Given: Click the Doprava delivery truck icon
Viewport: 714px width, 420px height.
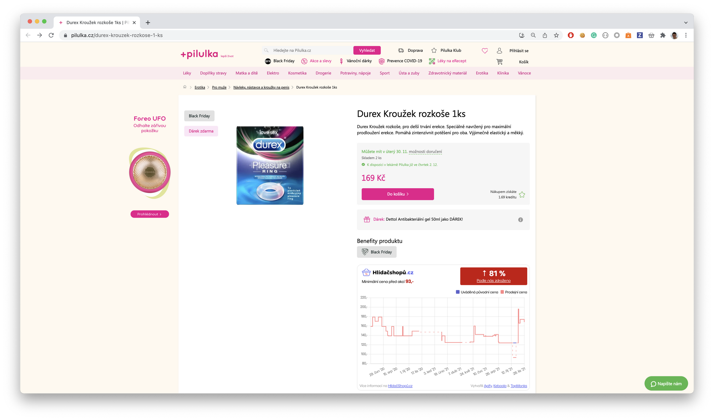Looking at the screenshot, I should pyautogui.click(x=401, y=50).
